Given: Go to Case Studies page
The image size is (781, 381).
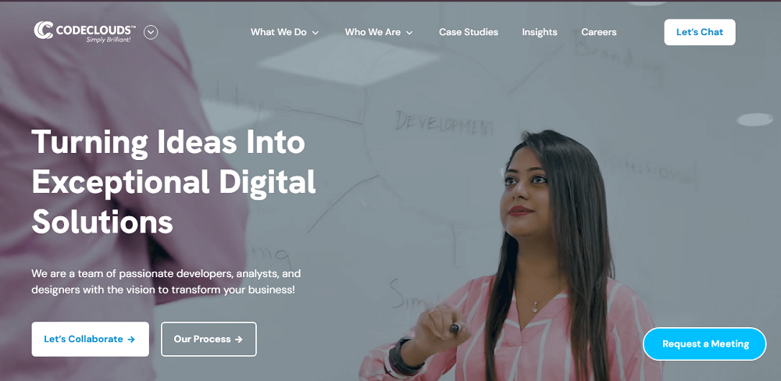Looking at the screenshot, I should point(468,32).
